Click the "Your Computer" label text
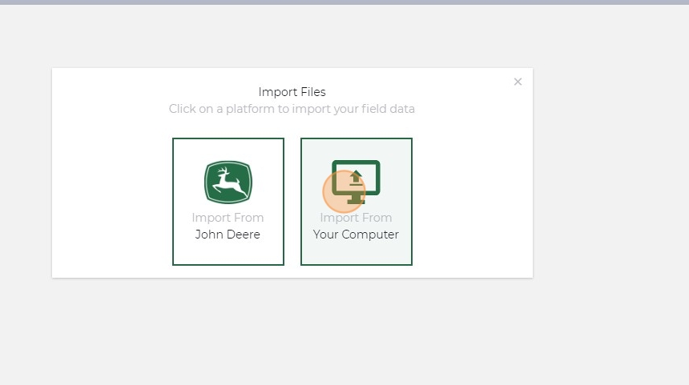The height and width of the screenshot is (385, 689). [357, 235]
